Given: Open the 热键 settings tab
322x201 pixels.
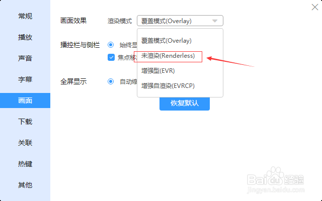Looking at the screenshot, I should [x=25, y=164].
